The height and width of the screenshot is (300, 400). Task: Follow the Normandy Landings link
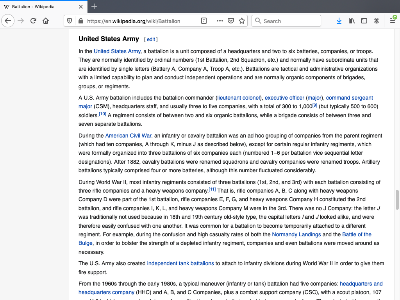(296, 234)
